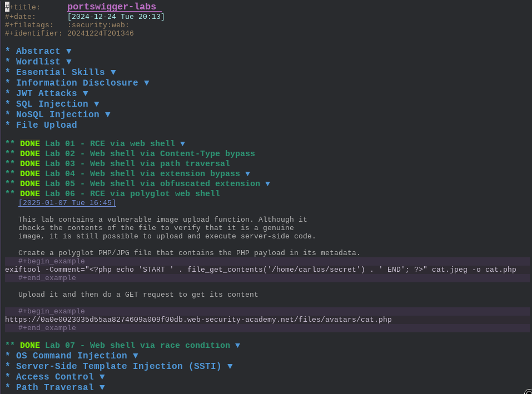Select the Path Traversal heading text
This screenshot has width=532, height=394.
(x=55, y=387)
